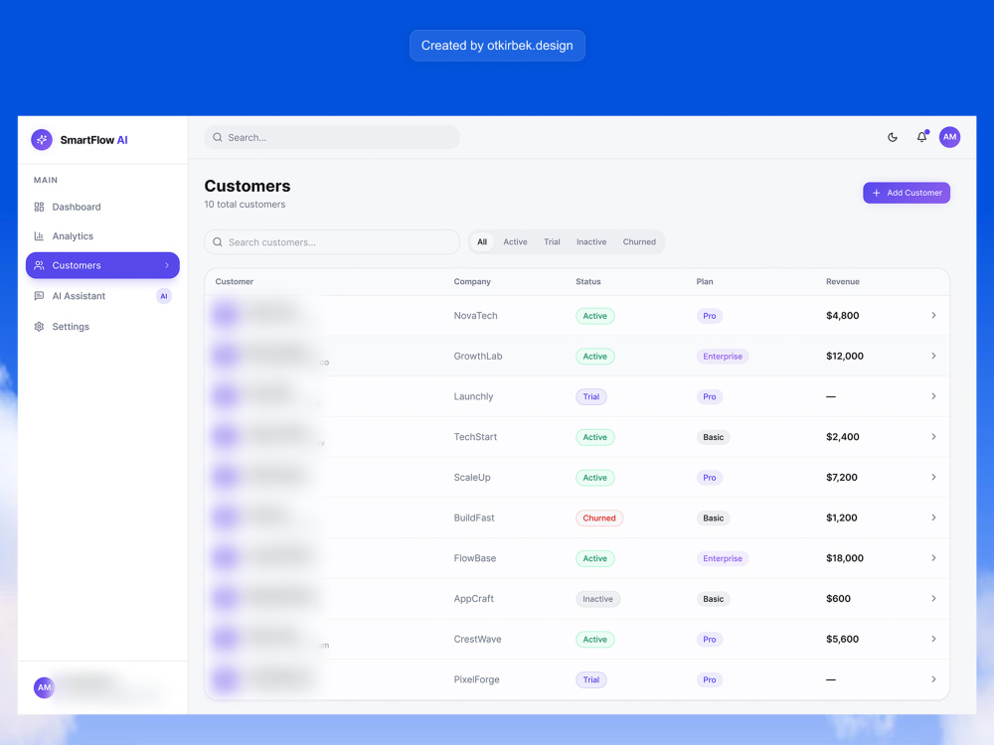
Task: Click the $600 revenue value
Action: (x=838, y=599)
